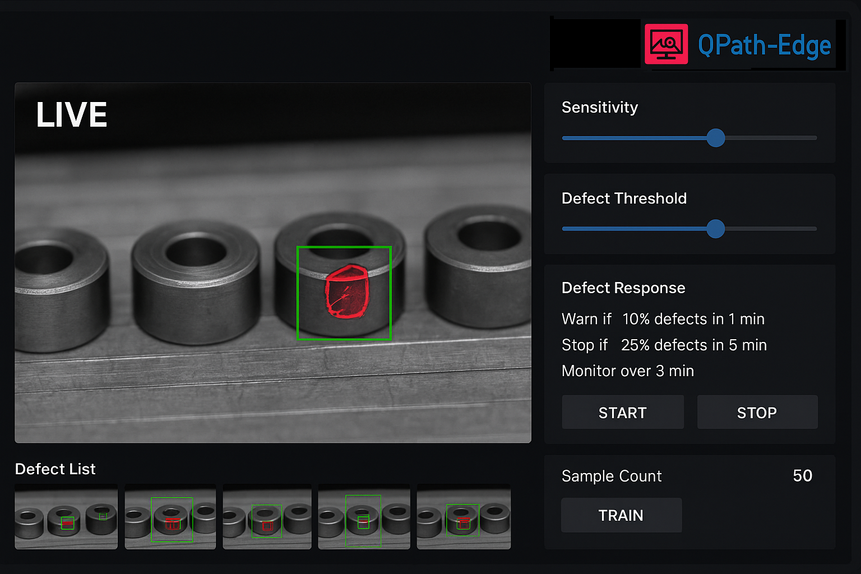Click the Monitor over 3 min setting
Viewport: 861px width, 574px height.
pos(628,371)
